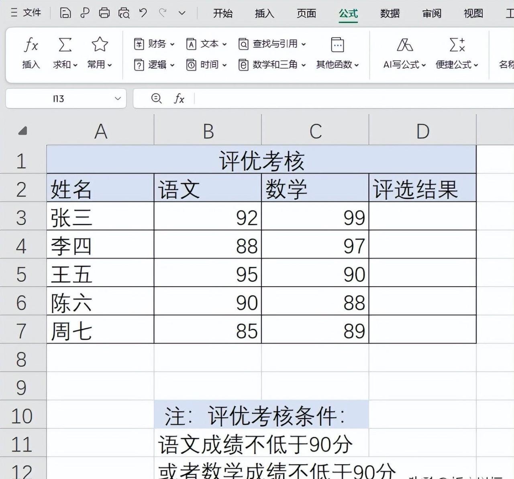Select column C header
The image size is (514, 479).
(315, 131)
